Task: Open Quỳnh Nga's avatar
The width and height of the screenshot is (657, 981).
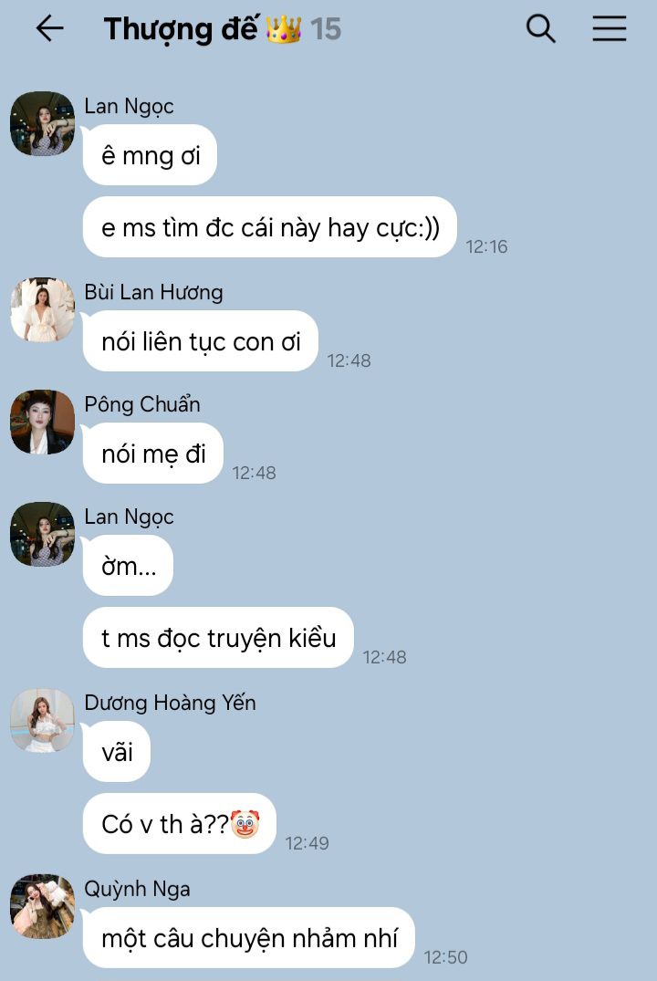Action: pyautogui.click(x=43, y=906)
